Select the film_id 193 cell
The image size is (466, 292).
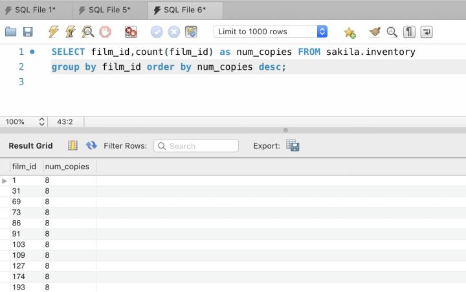pyautogui.click(x=27, y=287)
